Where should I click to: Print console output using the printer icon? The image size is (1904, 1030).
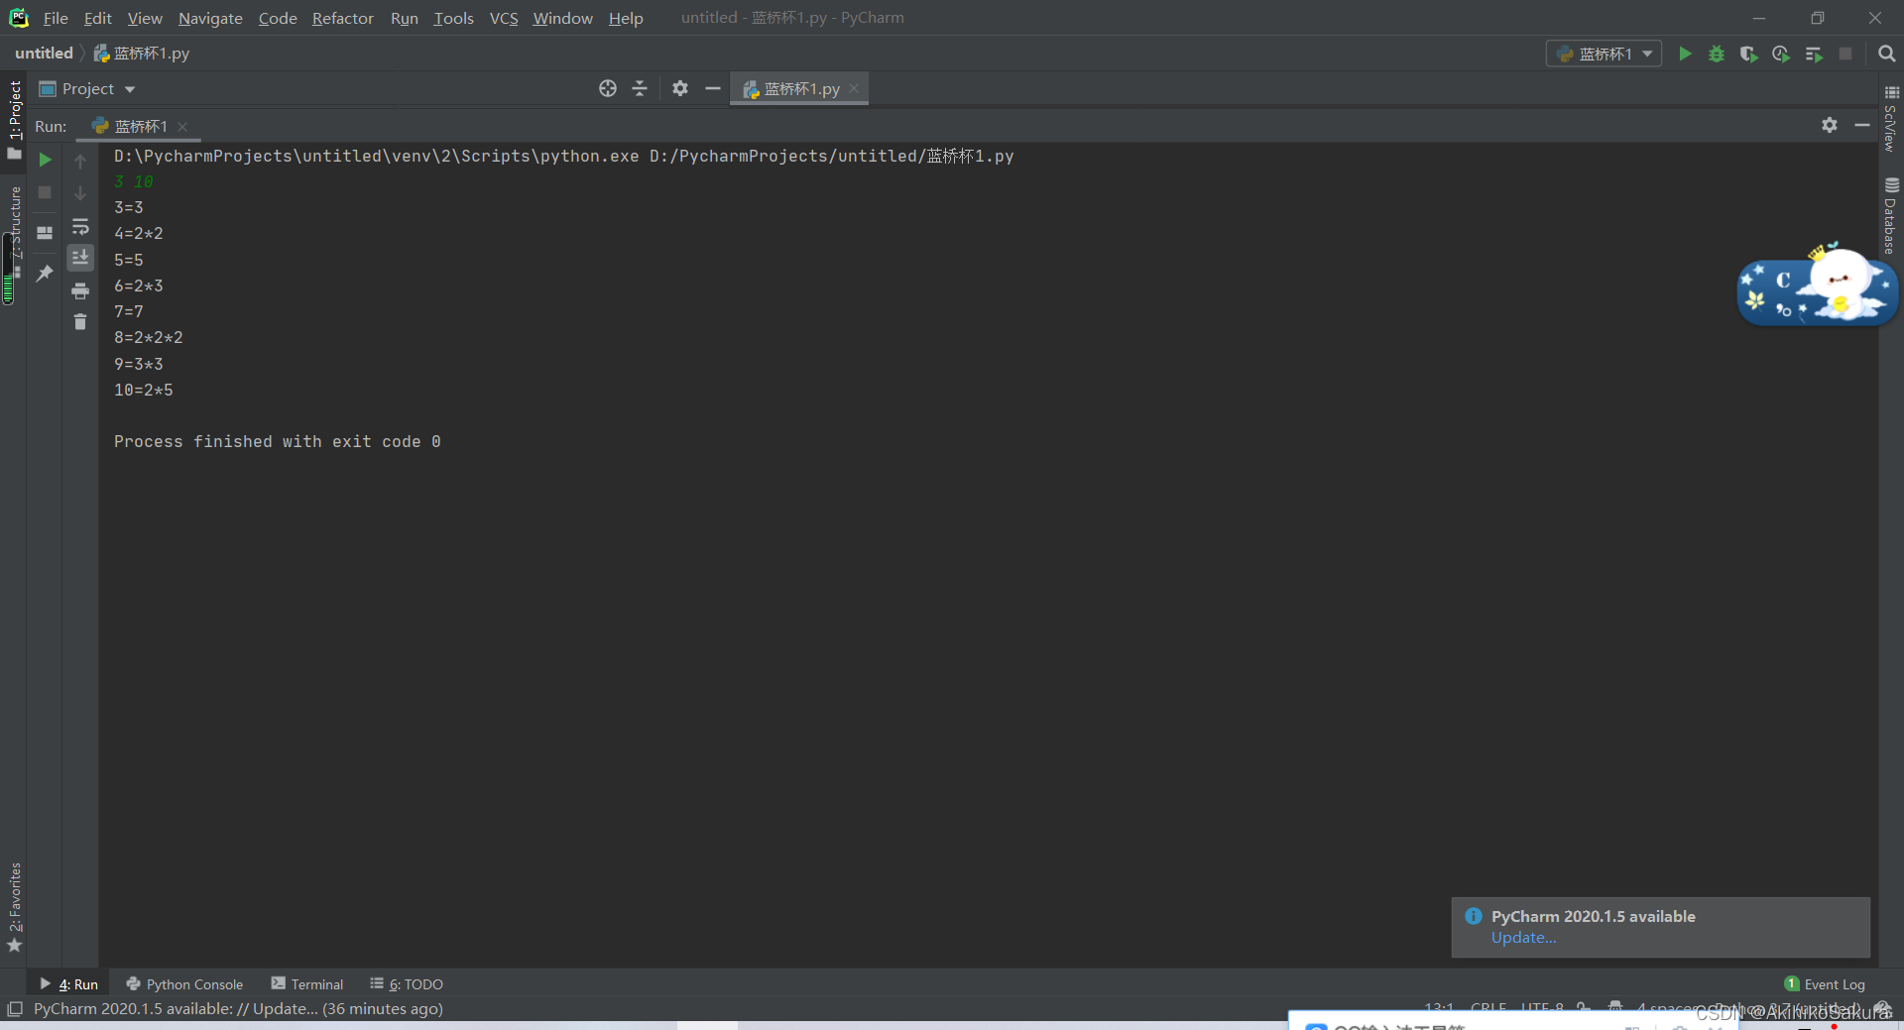80,290
